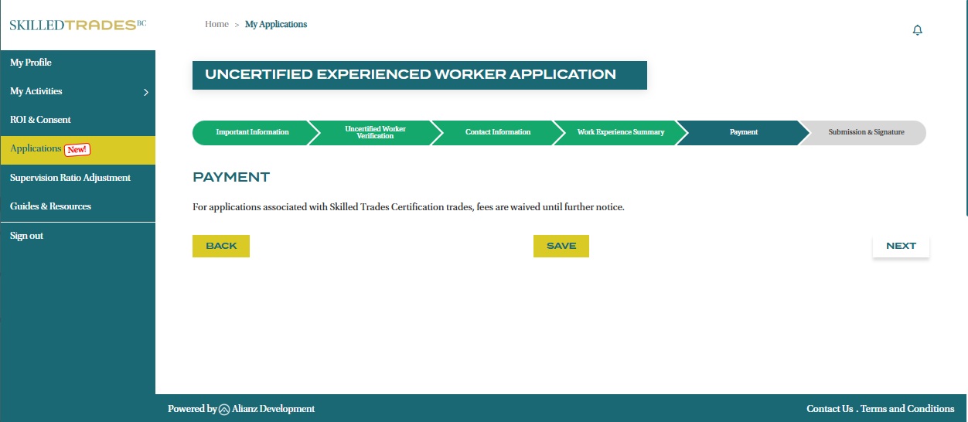The height and width of the screenshot is (422, 968).
Task: Click the NEXT button
Action: point(901,246)
